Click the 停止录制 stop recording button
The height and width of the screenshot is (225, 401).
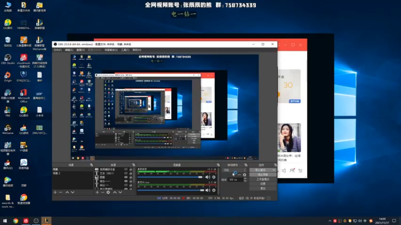[263, 174]
